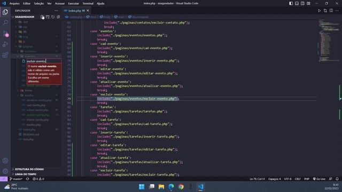Open Google Chrome from taskbar

181,187
